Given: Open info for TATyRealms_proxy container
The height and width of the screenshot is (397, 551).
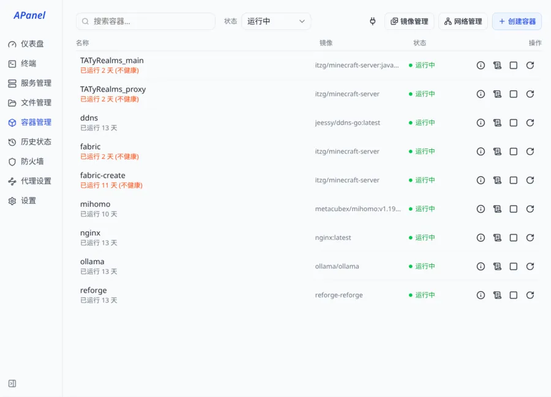Looking at the screenshot, I should (x=481, y=94).
